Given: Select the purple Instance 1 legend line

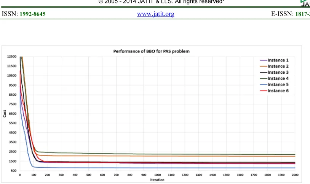Looking at the screenshot, I should click(x=264, y=60).
